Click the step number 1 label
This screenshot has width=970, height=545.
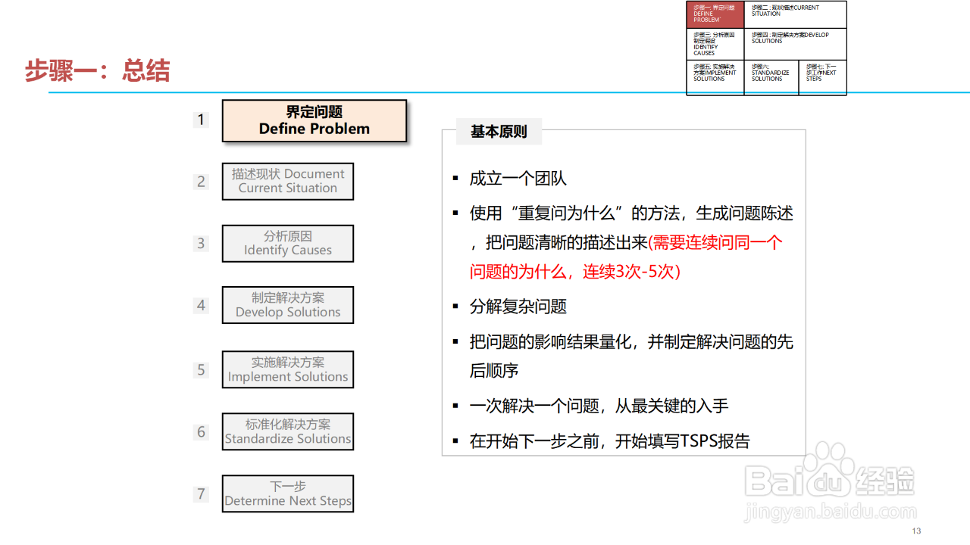[201, 120]
